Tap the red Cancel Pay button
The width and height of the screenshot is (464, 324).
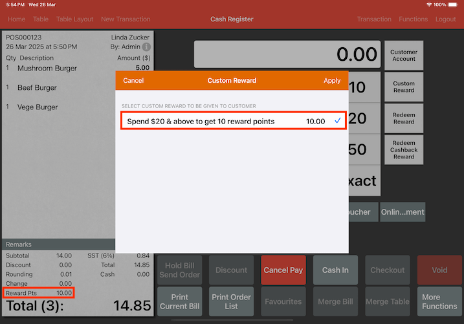(283, 270)
